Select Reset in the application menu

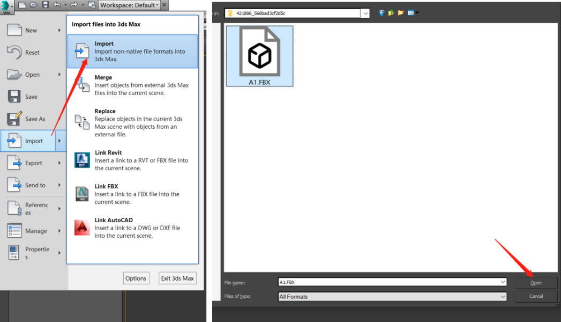32,53
